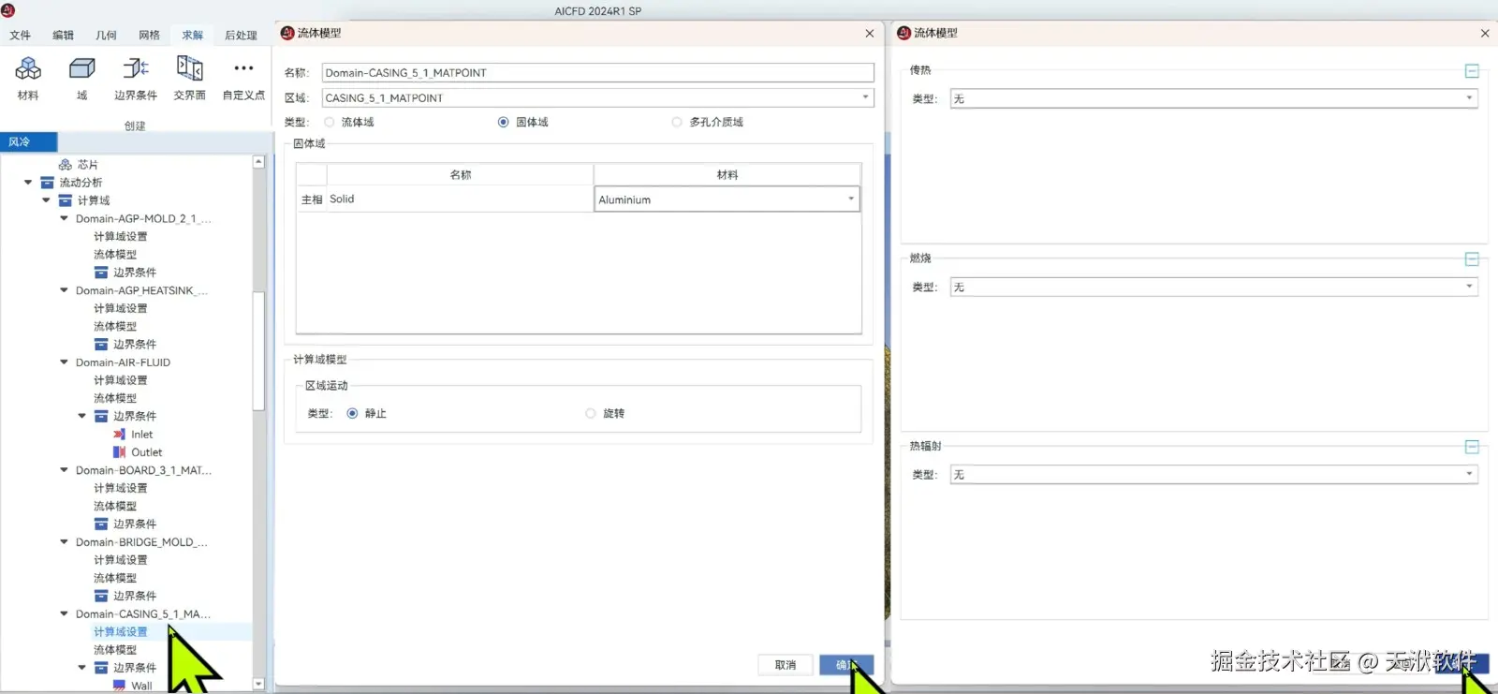1498x694 pixels.
Task: Click the Inlet boundary icon
Action: 119,435
